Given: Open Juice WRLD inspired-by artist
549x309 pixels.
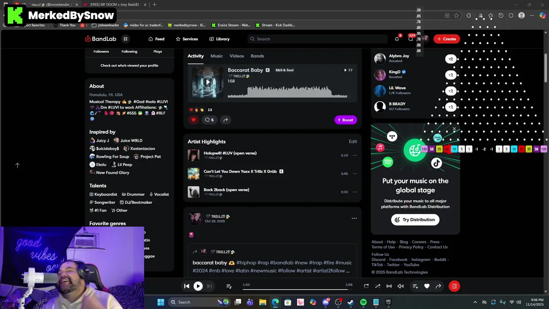Looking at the screenshot, I should click(x=128, y=140).
